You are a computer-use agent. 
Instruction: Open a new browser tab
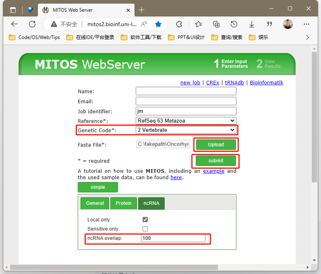click(x=141, y=10)
